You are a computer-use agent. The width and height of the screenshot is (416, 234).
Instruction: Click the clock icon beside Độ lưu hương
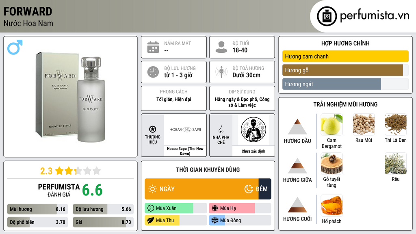(x=153, y=72)
